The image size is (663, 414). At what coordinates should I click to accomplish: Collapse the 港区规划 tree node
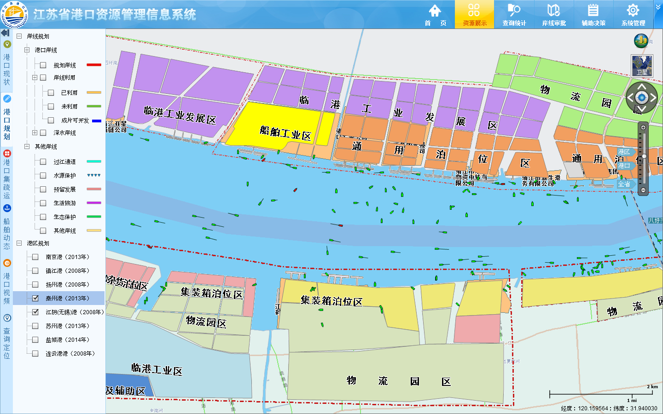coord(19,243)
